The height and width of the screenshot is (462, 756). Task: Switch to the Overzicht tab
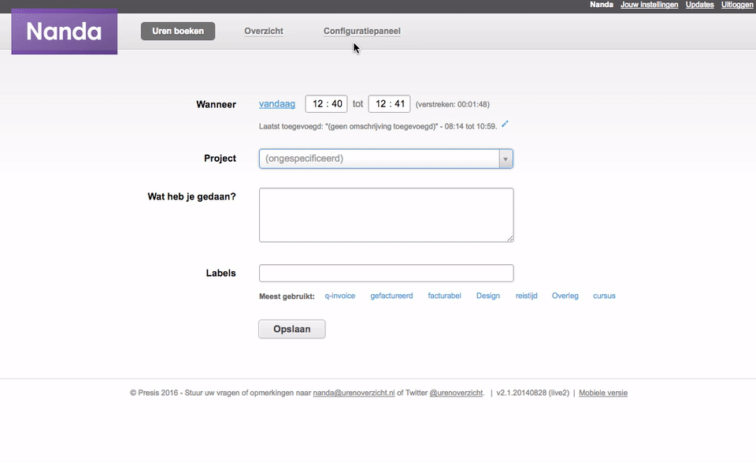[x=264, y=31]
